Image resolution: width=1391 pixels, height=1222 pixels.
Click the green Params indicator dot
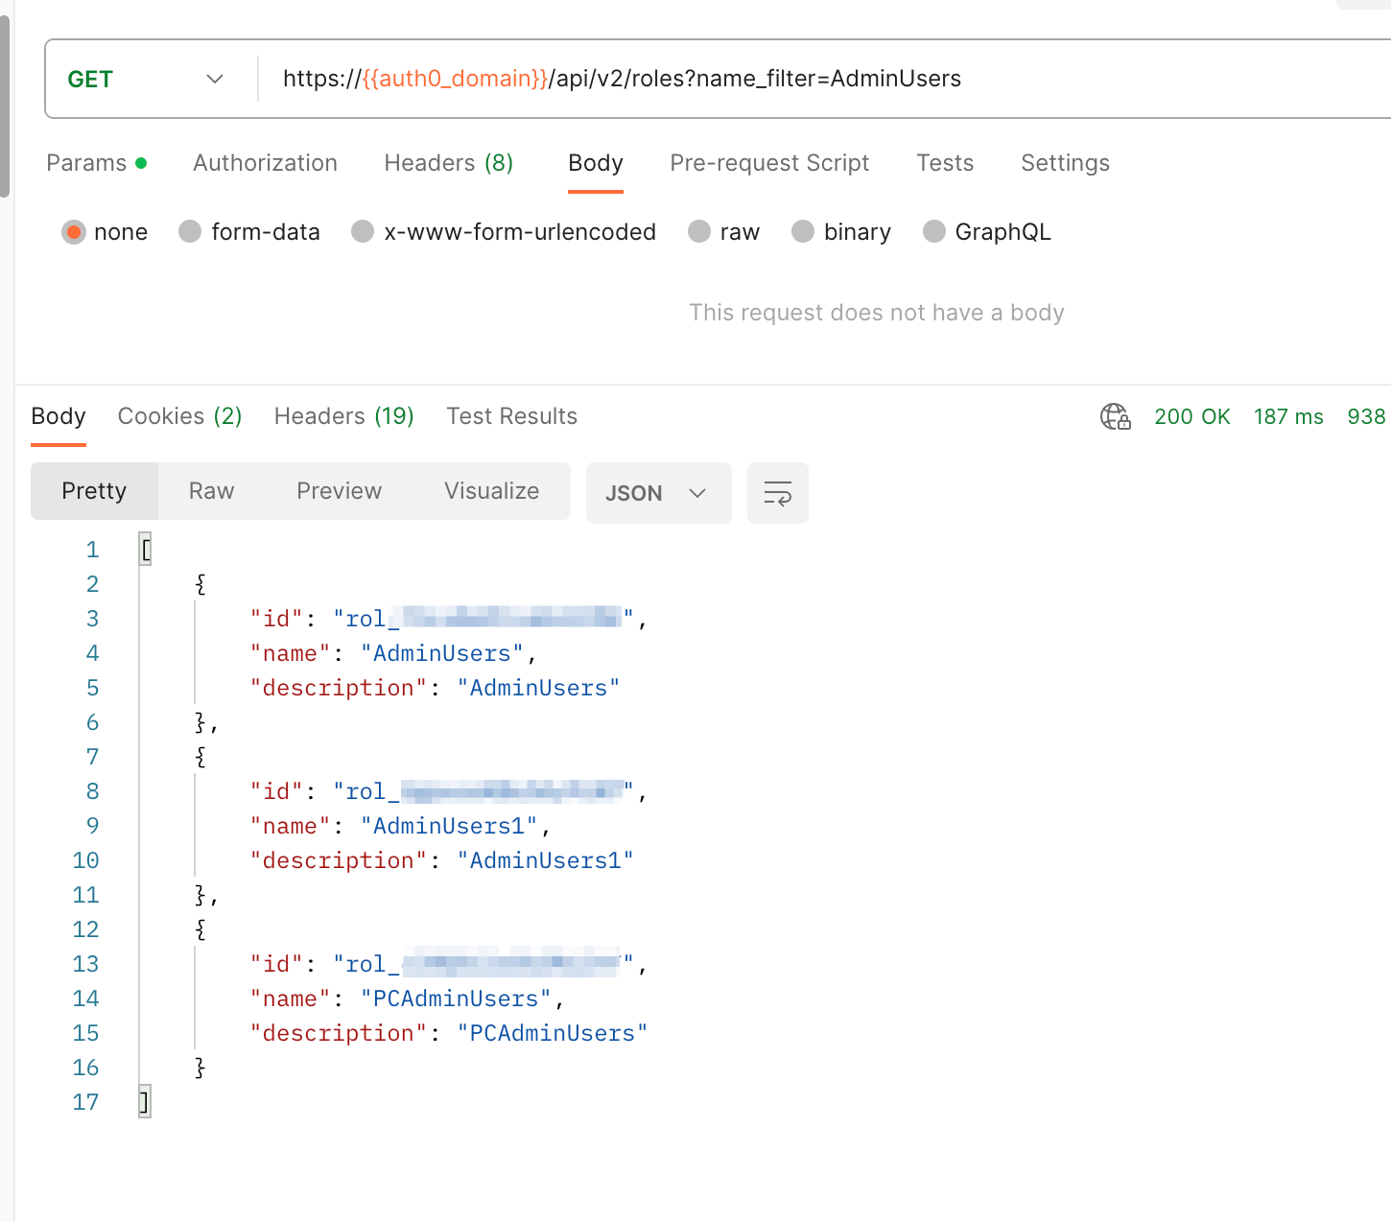coord(141,163)
